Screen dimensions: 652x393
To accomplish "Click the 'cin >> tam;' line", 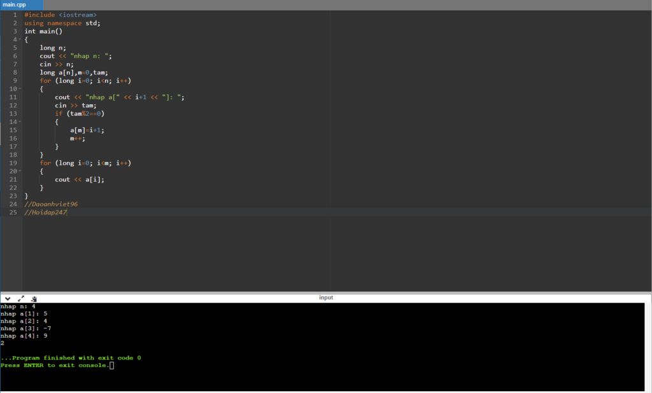I will [76, 106].
